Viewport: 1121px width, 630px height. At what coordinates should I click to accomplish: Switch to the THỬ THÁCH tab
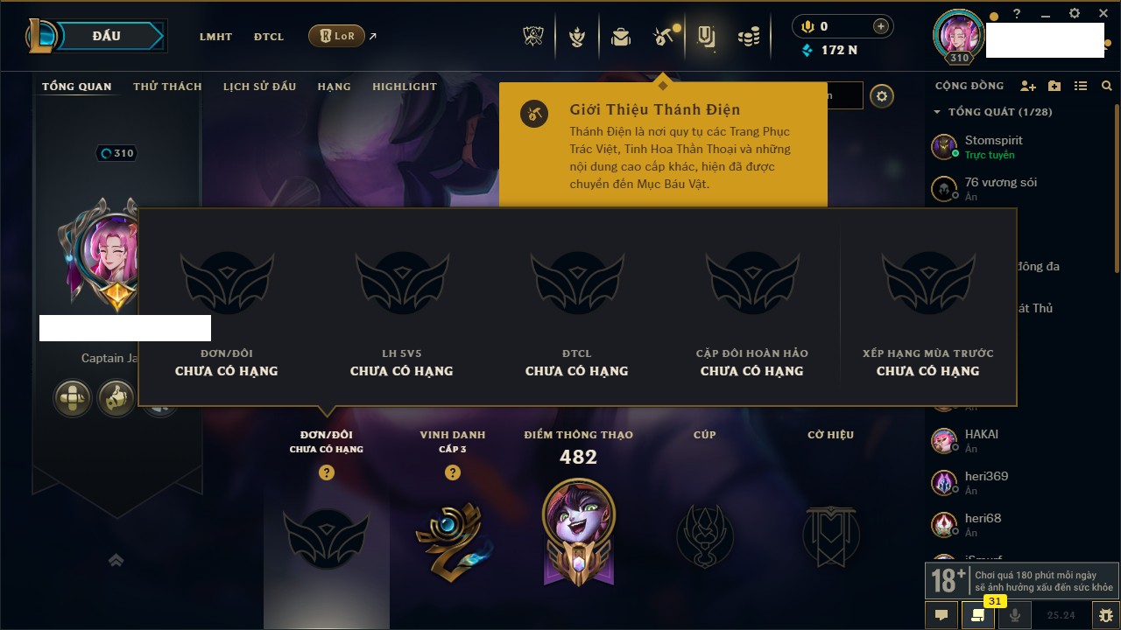pyautogui.click(x=167, y=87)
